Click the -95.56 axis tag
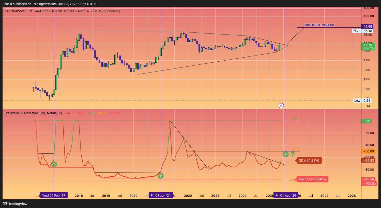The width and height of the screenshot is (381, 208). point(369,179)
